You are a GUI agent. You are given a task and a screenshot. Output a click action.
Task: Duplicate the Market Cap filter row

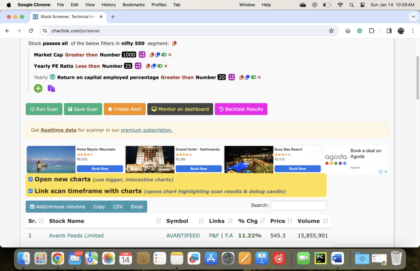(157, 55)
